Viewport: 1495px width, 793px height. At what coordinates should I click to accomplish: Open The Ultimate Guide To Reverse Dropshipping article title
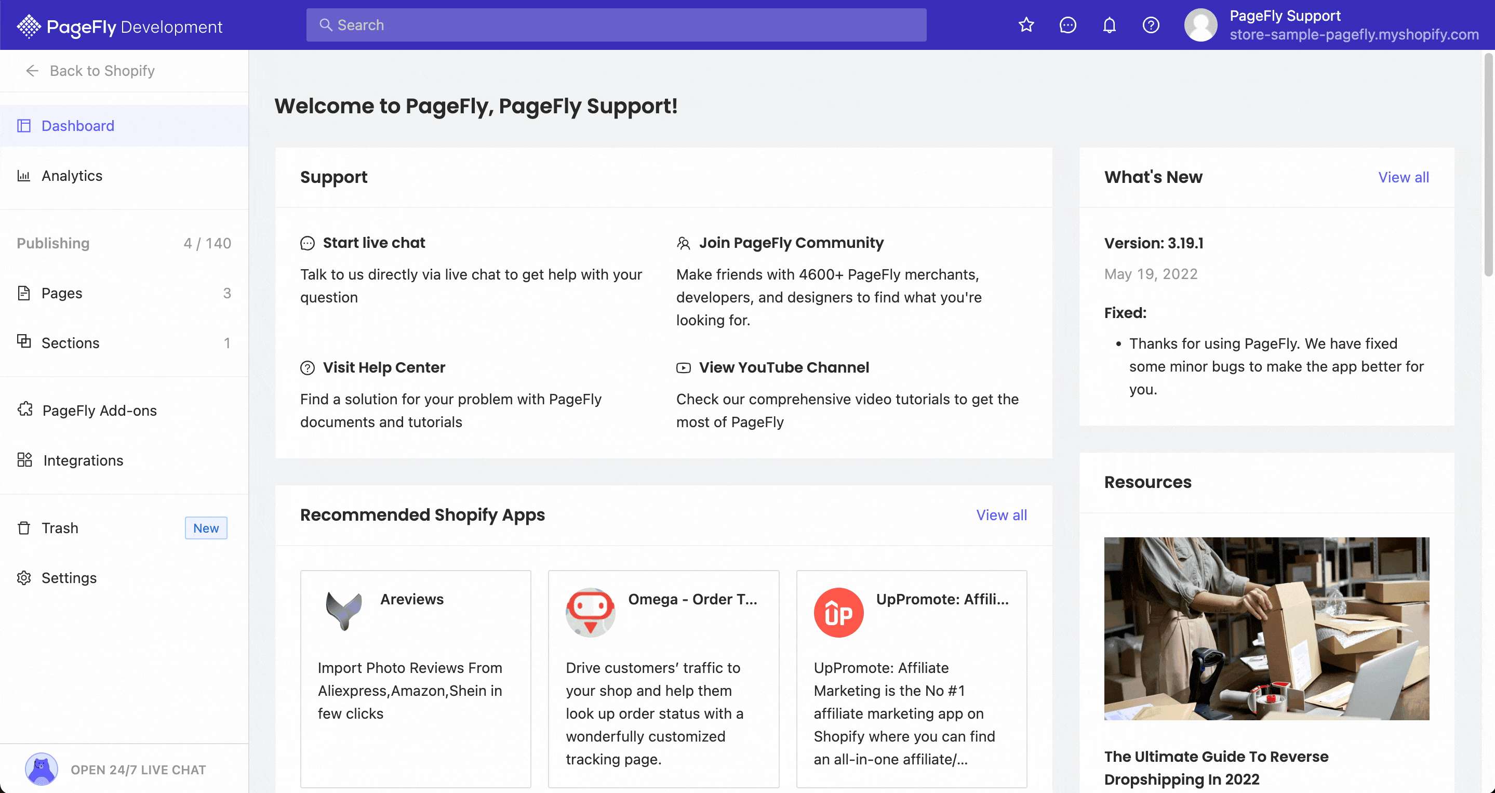[1216, 768]
